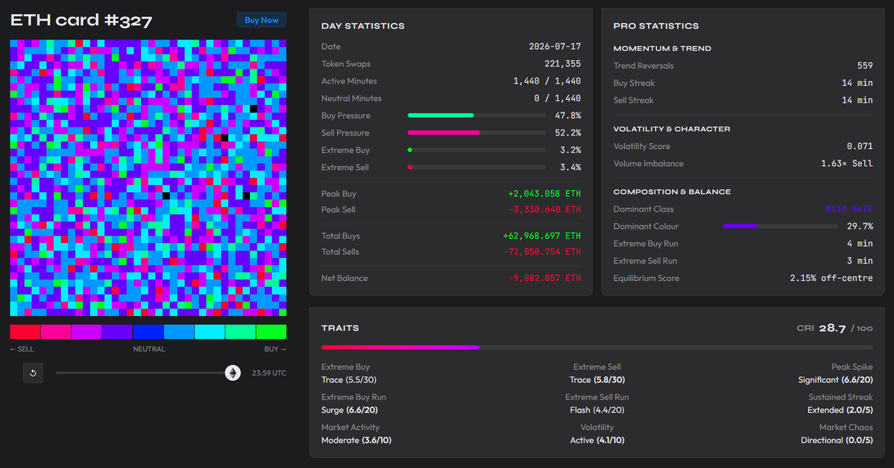Select the hot pink legend swatch
The width and height of the screenshot is (894, 468).
click(56, 332)
